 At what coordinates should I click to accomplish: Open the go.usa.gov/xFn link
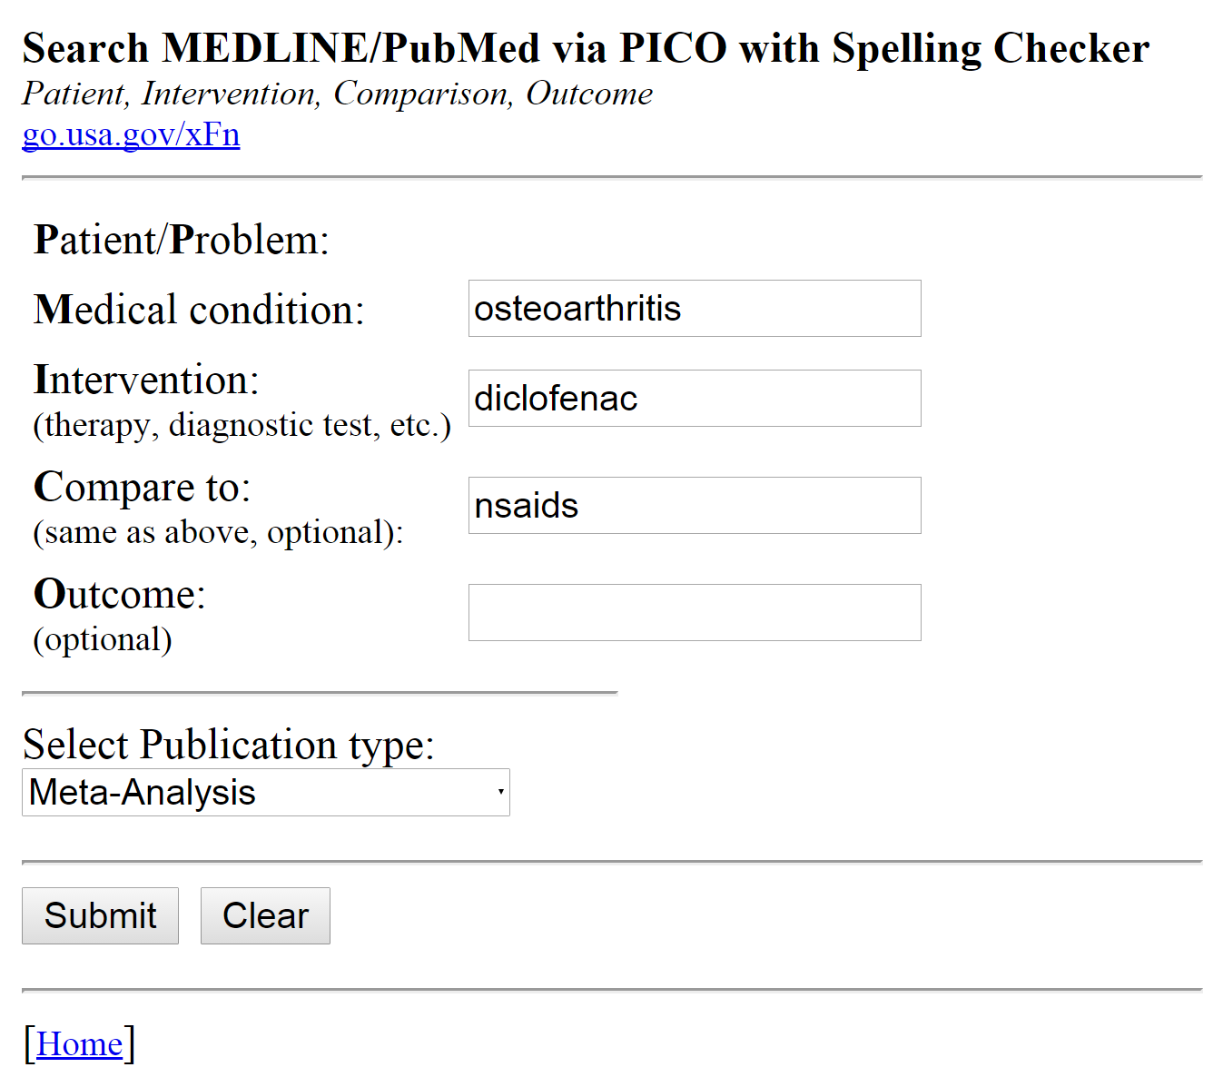(x=131, y=134)
